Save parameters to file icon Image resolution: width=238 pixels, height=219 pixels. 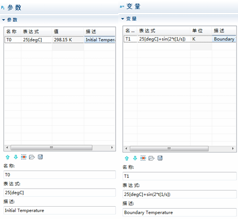[40, 157]
